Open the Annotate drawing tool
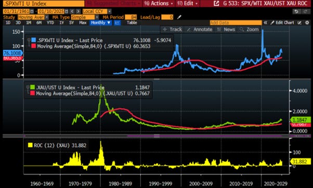Screen dimensions: 313x188 (x=200, y=30)
